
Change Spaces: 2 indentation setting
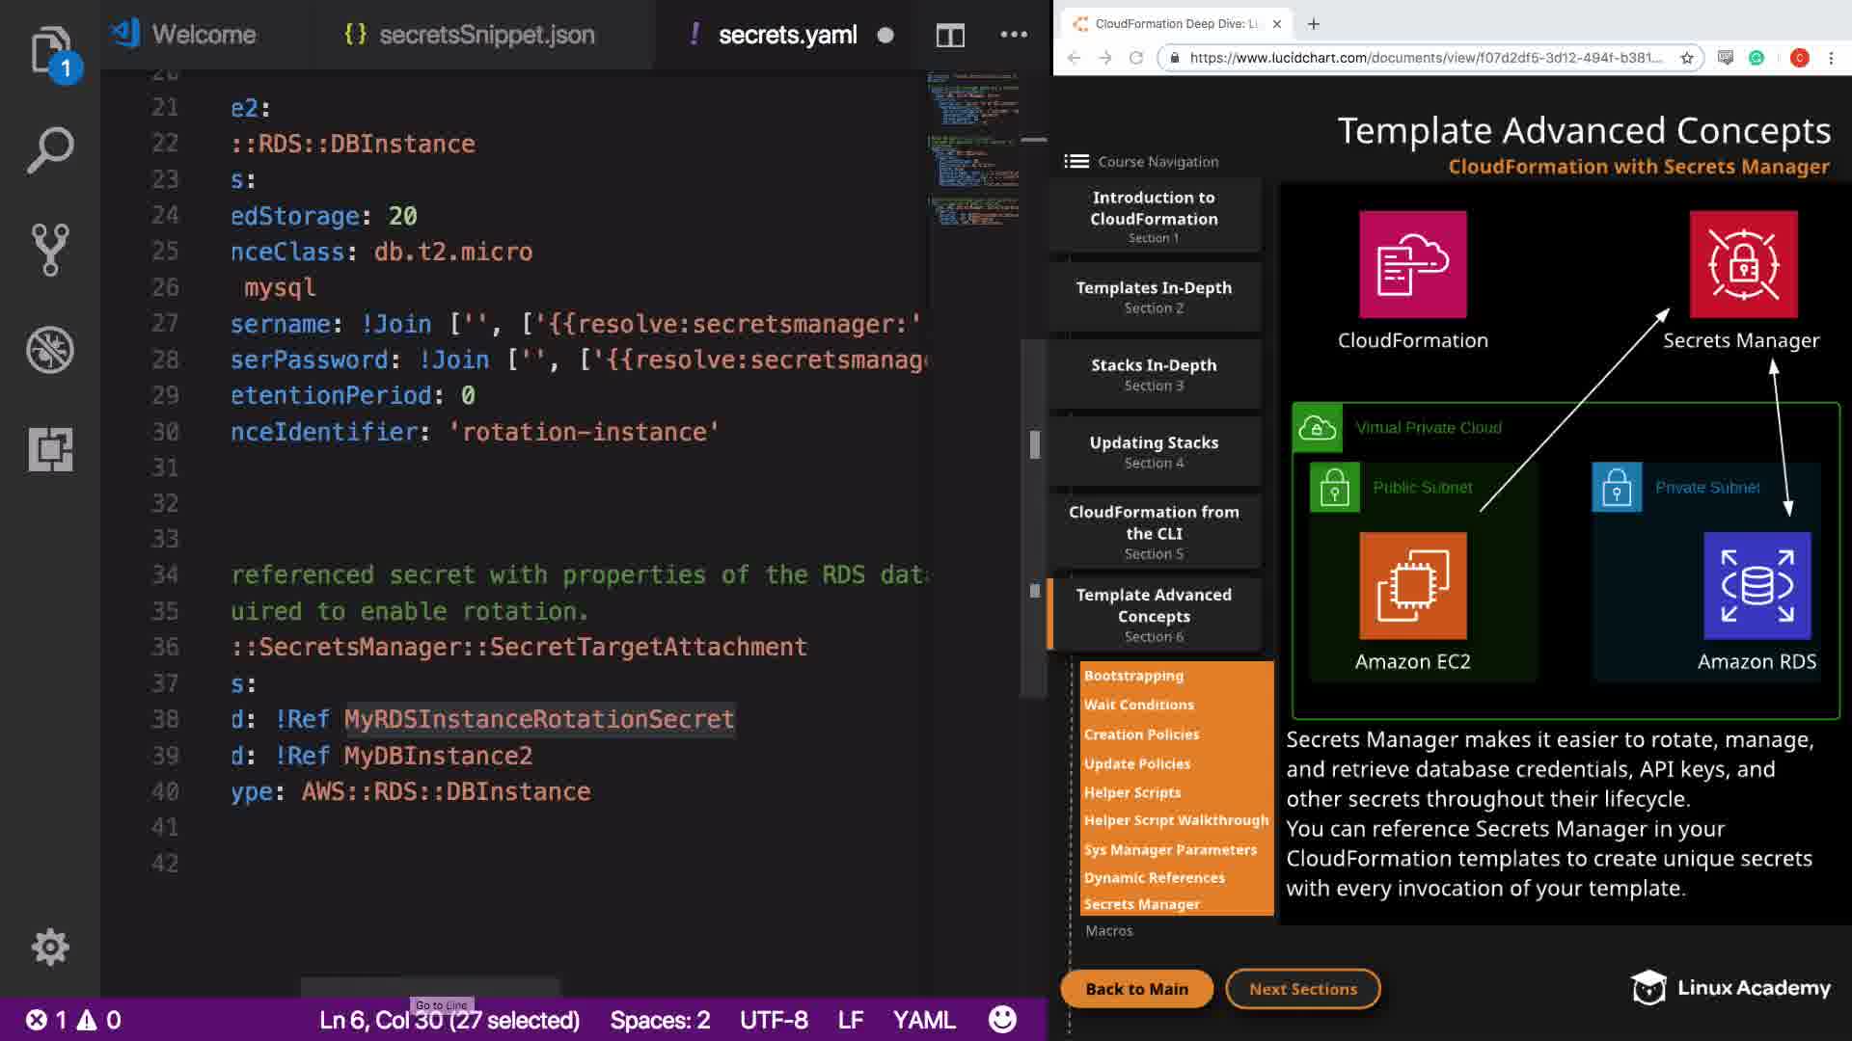click(x=660, y=1020)
